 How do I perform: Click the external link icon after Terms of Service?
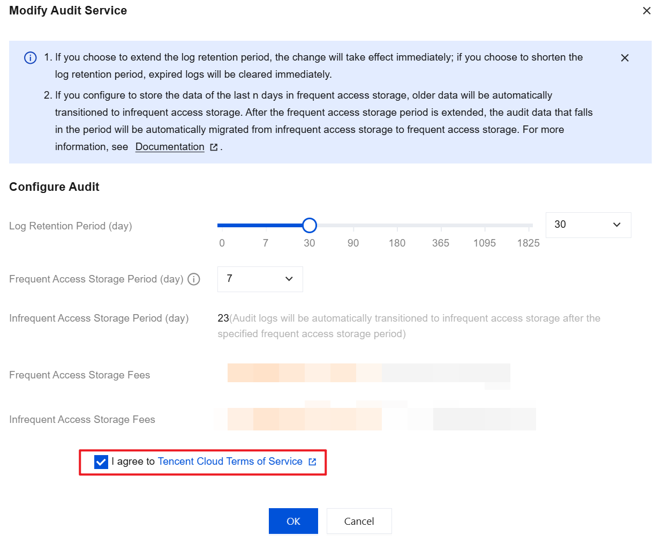[x=312, y=462]
